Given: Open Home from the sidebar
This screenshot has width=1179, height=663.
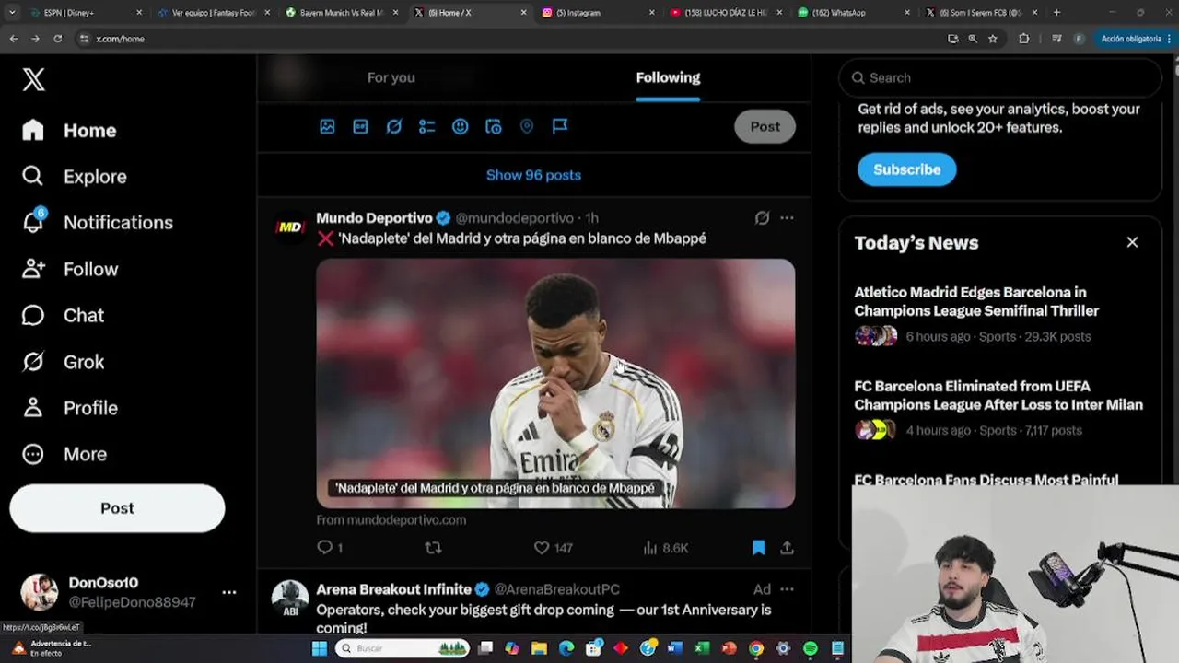Looking at the screenshot, I should pyautogui.click(x=70, y=130).
